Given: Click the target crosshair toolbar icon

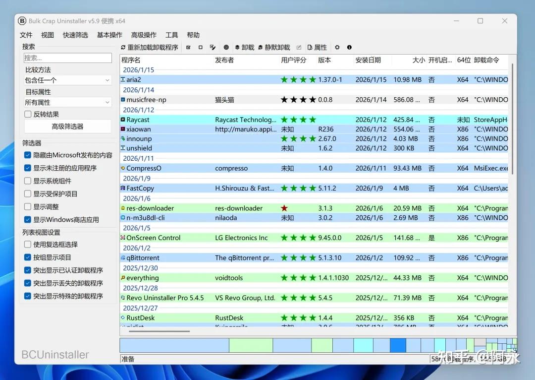Looking at the screenshot, I should coord(226,48).
